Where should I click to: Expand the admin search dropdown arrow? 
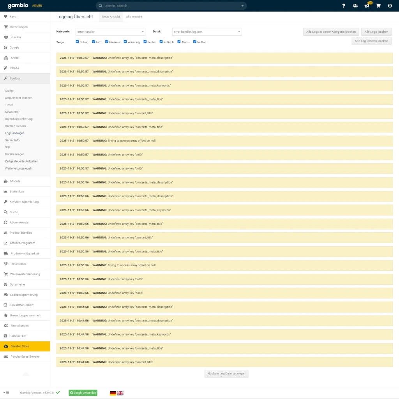(x=242, y=6)
